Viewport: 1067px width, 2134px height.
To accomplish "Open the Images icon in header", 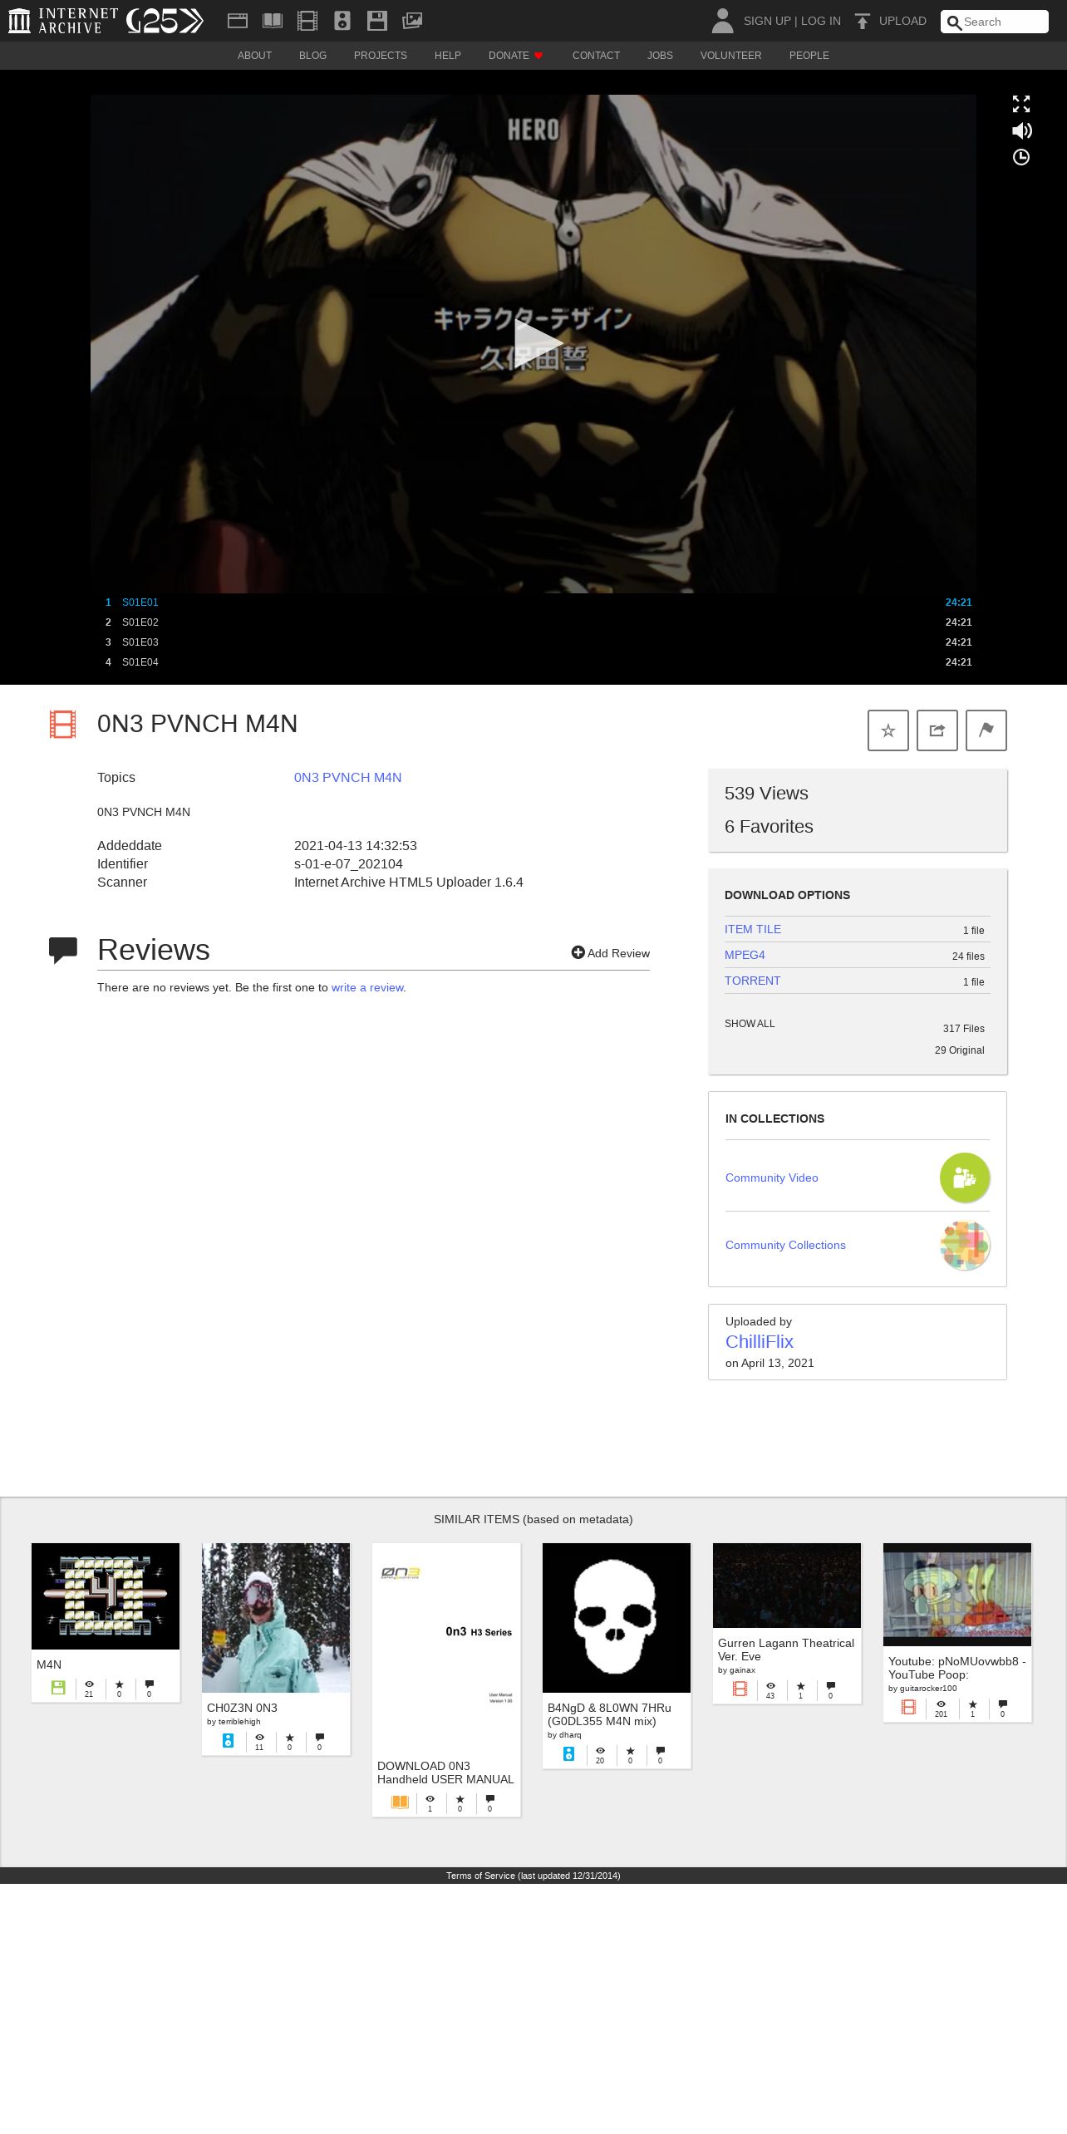I will [412, 21].
